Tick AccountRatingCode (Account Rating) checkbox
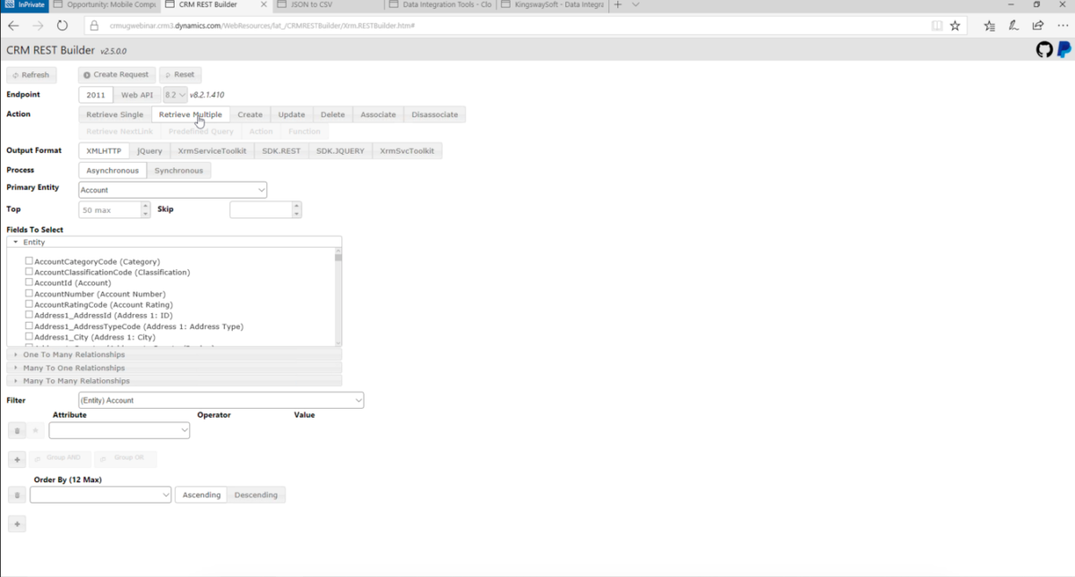1075x577 pixels. click(x=29, y=304)
